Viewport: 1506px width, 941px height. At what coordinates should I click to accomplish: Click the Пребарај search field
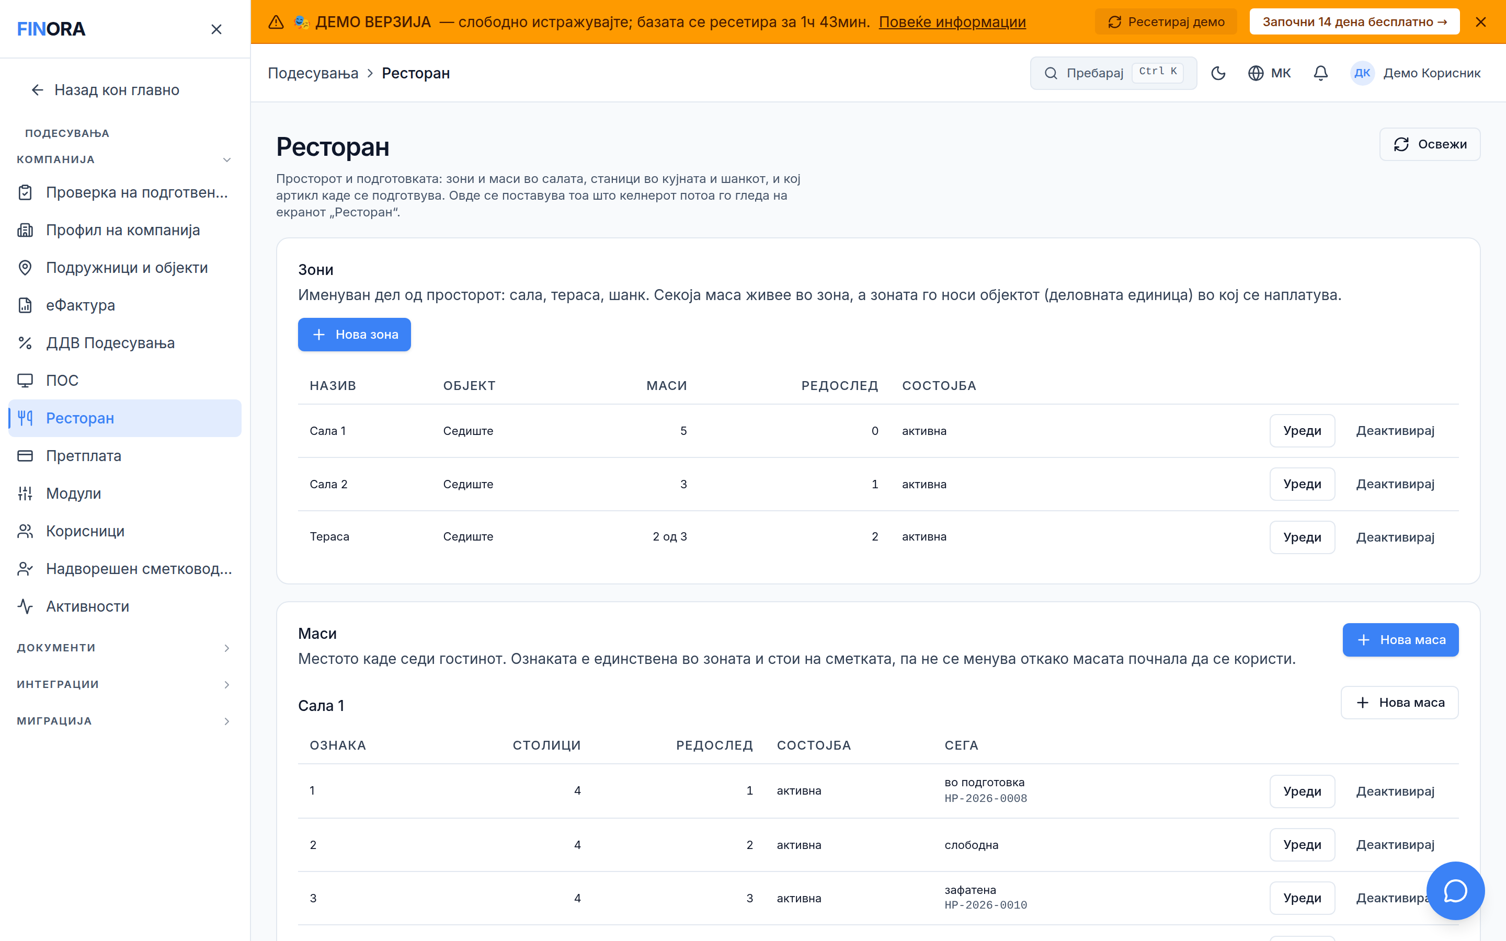coord(1113,73)
